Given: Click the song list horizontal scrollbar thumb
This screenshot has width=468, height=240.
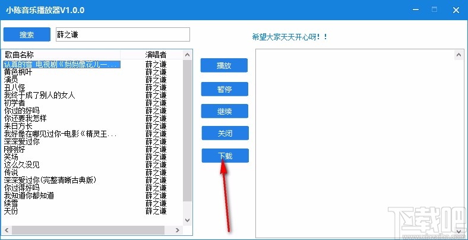Looking at the screenshot, I should 88,230.
